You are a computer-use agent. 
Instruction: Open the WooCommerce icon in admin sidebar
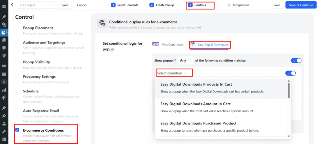tap(4, 66)
